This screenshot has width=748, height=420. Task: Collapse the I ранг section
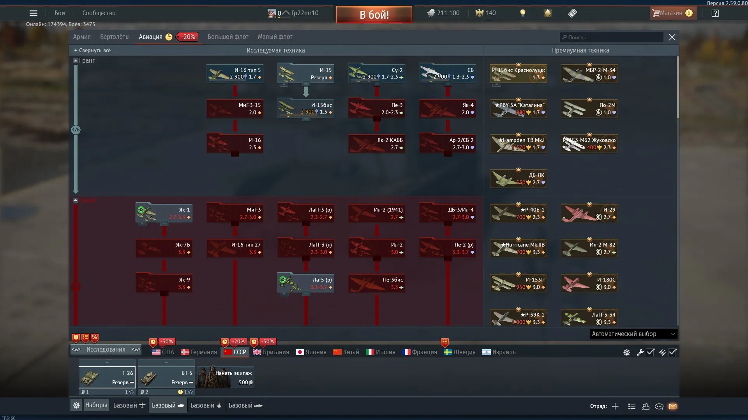(76, 61)
